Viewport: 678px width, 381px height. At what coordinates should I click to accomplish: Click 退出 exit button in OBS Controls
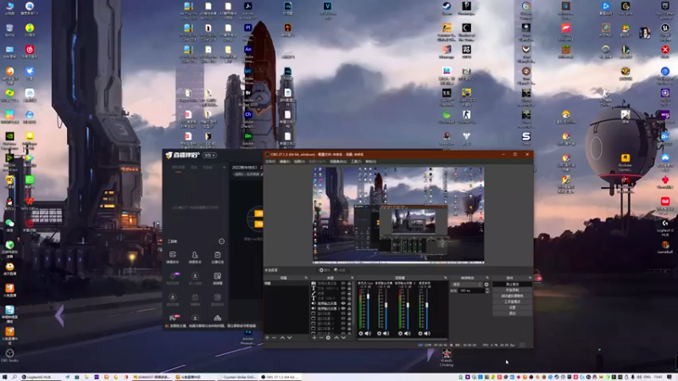pyautogui.click(x=513, y=313)
